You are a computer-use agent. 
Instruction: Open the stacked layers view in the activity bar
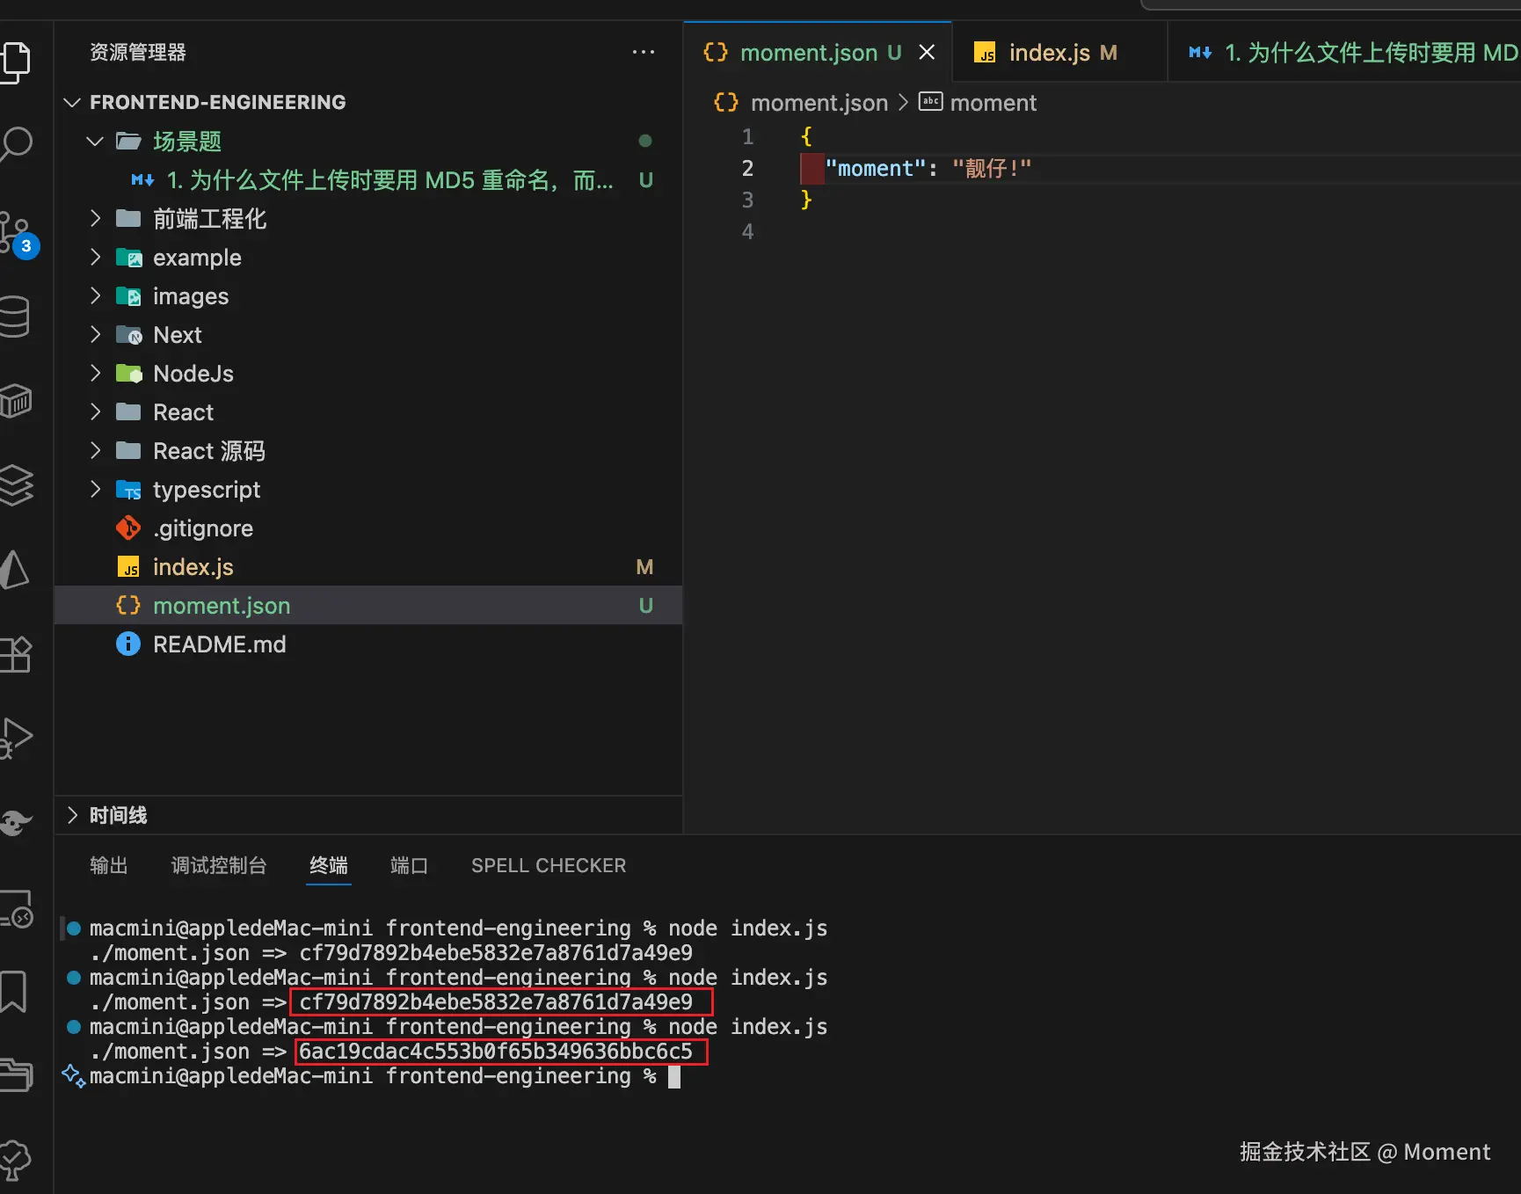[16, 484]
